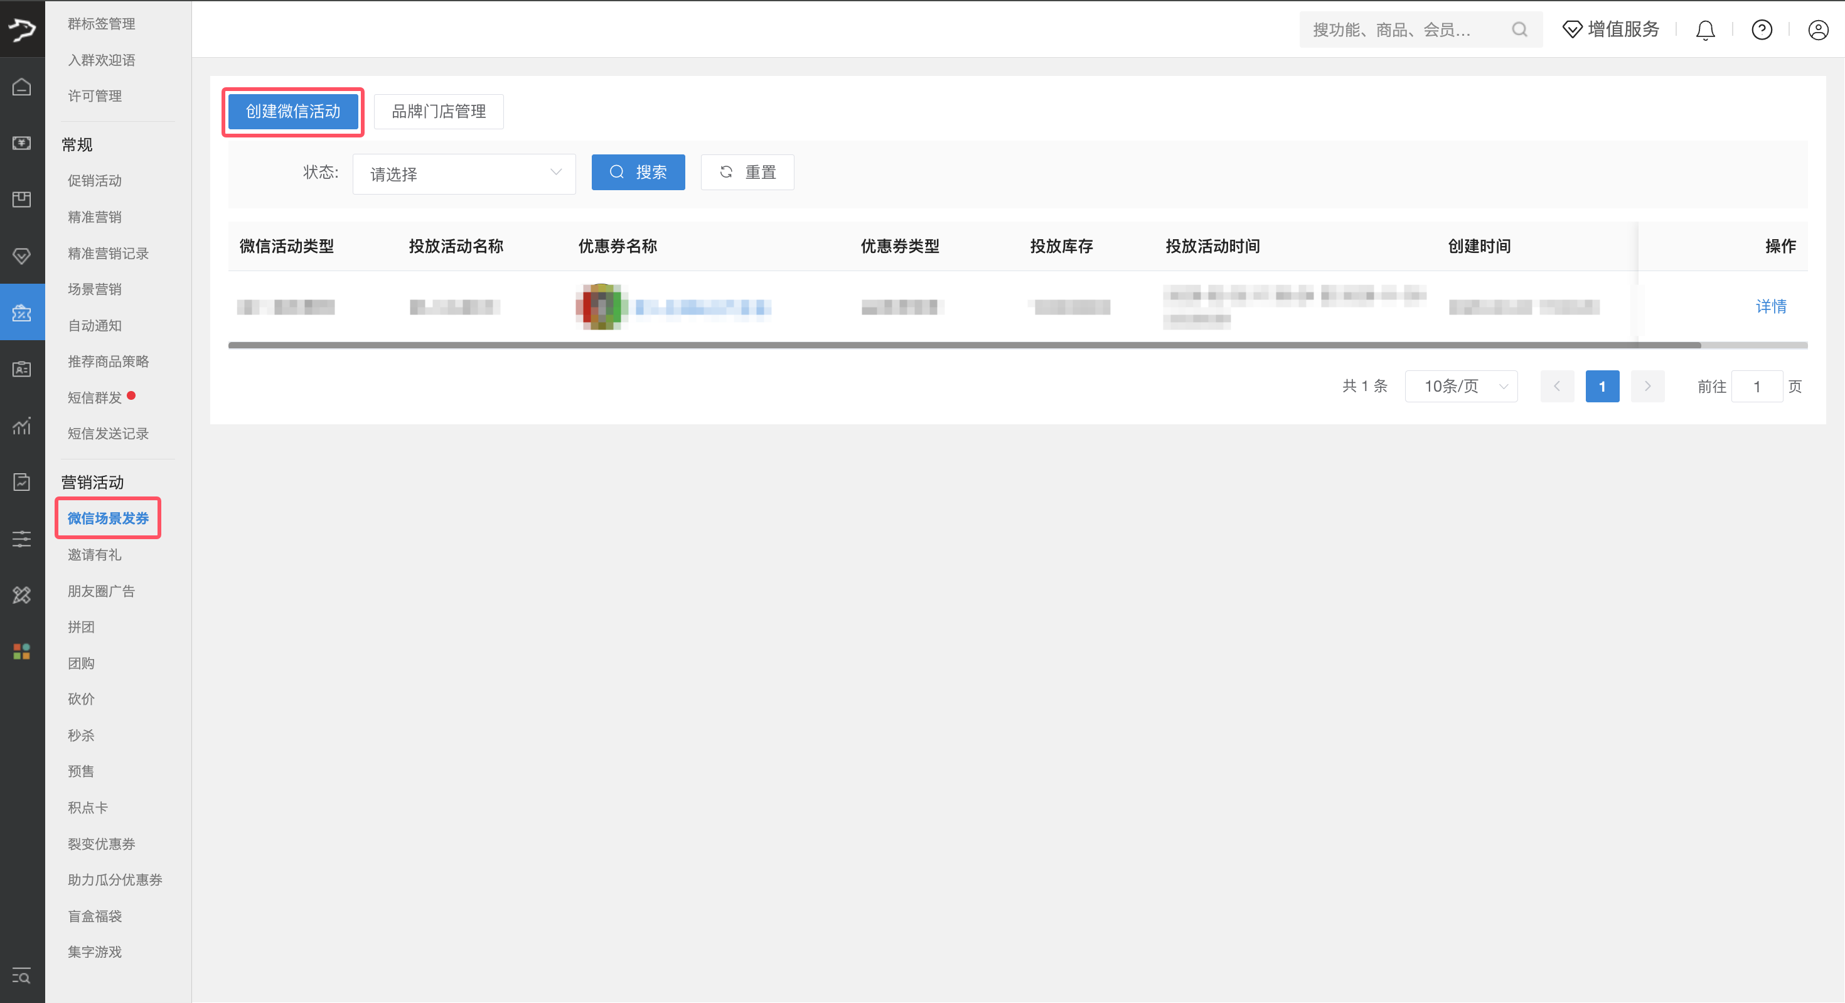The height and width of the screenshot is (1003, 1845).
Task: Click the settings sliders sidebar icon
Action: pyautogui.click(x=21, y=539)
